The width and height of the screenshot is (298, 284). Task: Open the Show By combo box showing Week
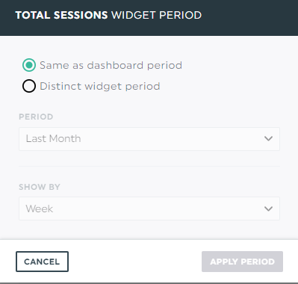click(149, 209)
